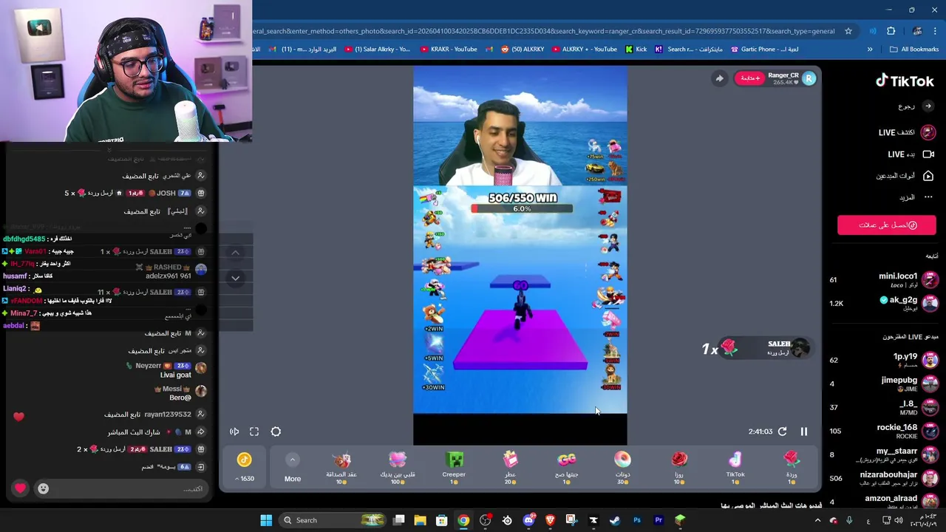Send a heart like in chat
Screen dimensions: 946x532
[20, 488]
